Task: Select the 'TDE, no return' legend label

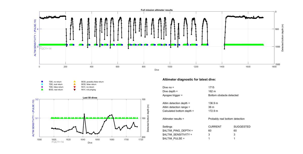Action: (x=55, y=82)
